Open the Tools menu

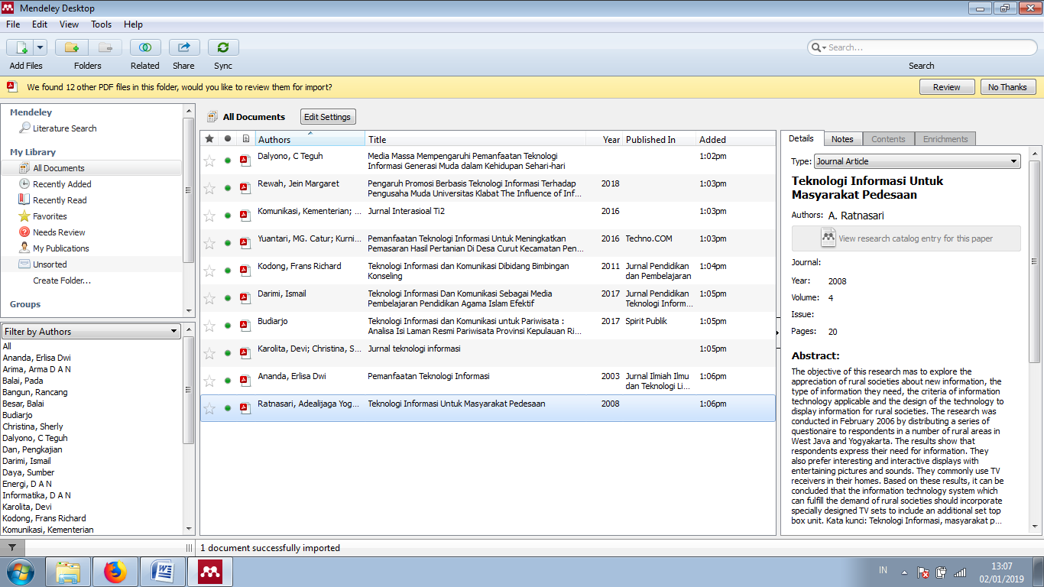click(101, 24)
